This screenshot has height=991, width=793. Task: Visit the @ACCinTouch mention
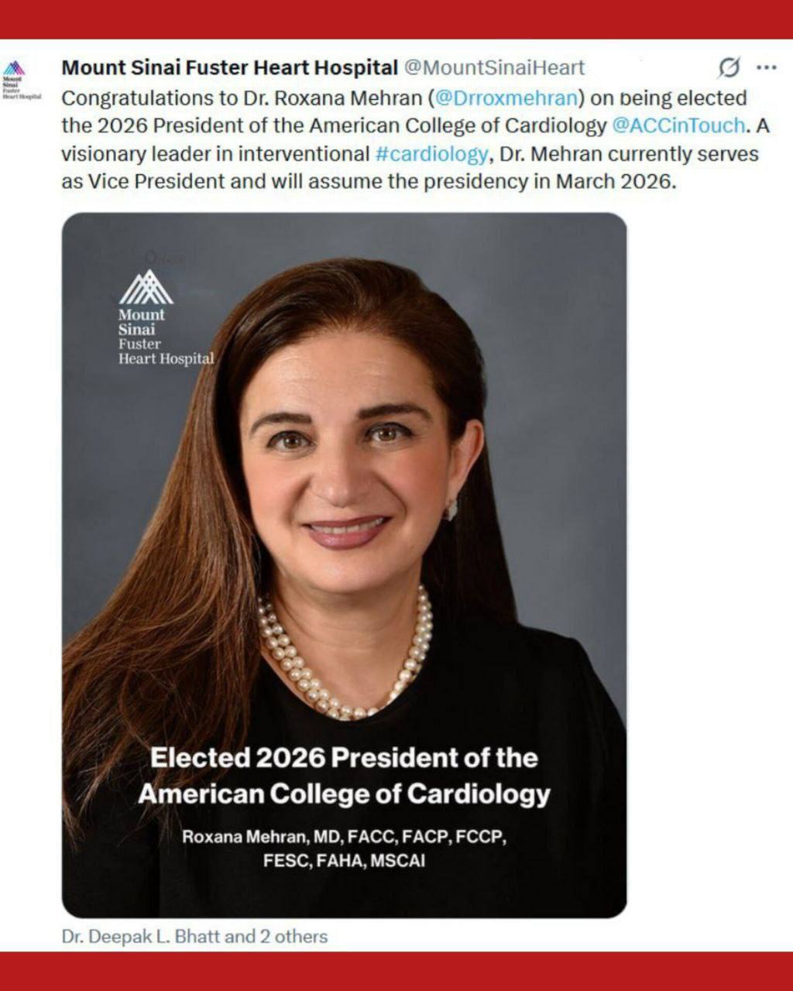coord(678,125)
